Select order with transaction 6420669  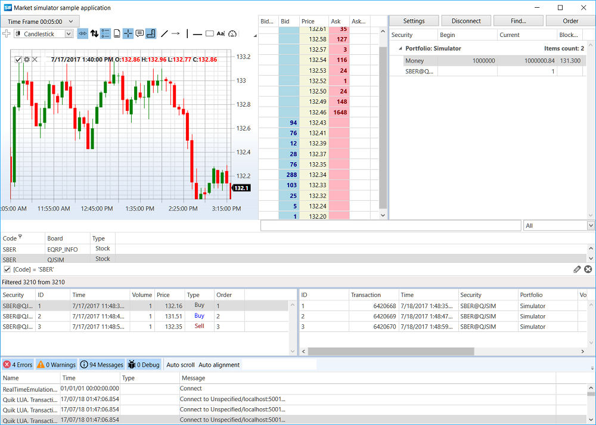(445, 317)
